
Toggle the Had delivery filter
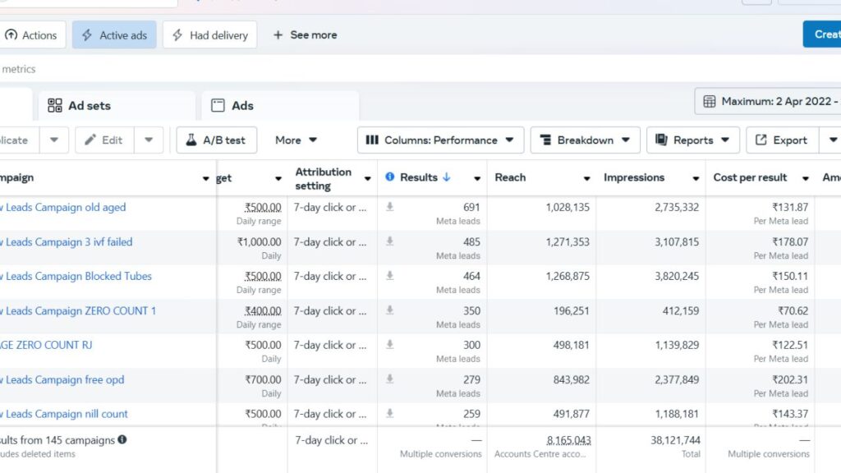[x=209, y=35]
